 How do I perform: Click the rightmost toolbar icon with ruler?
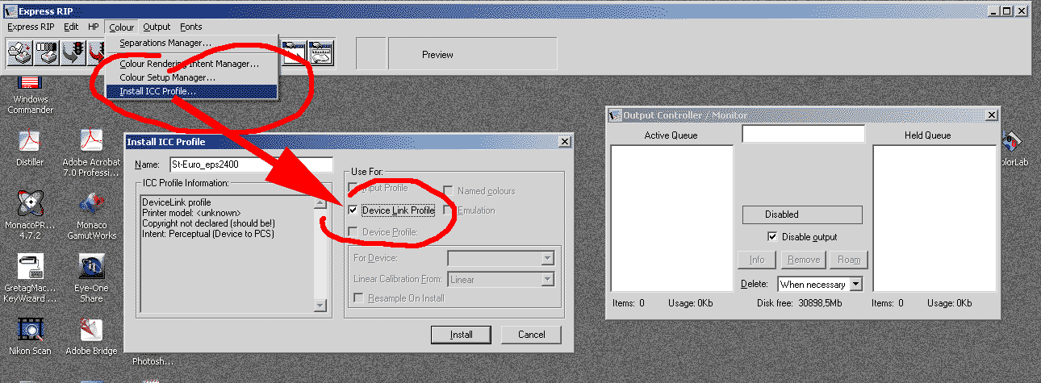pyautogui.click(x=321, y=53)
